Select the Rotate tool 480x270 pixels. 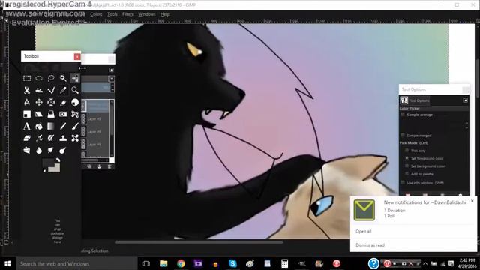[75, 102]
